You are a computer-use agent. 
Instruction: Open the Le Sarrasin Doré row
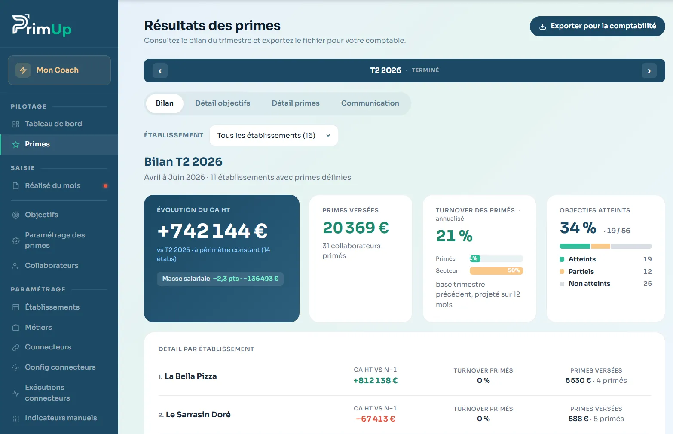(x=404, y=415)
